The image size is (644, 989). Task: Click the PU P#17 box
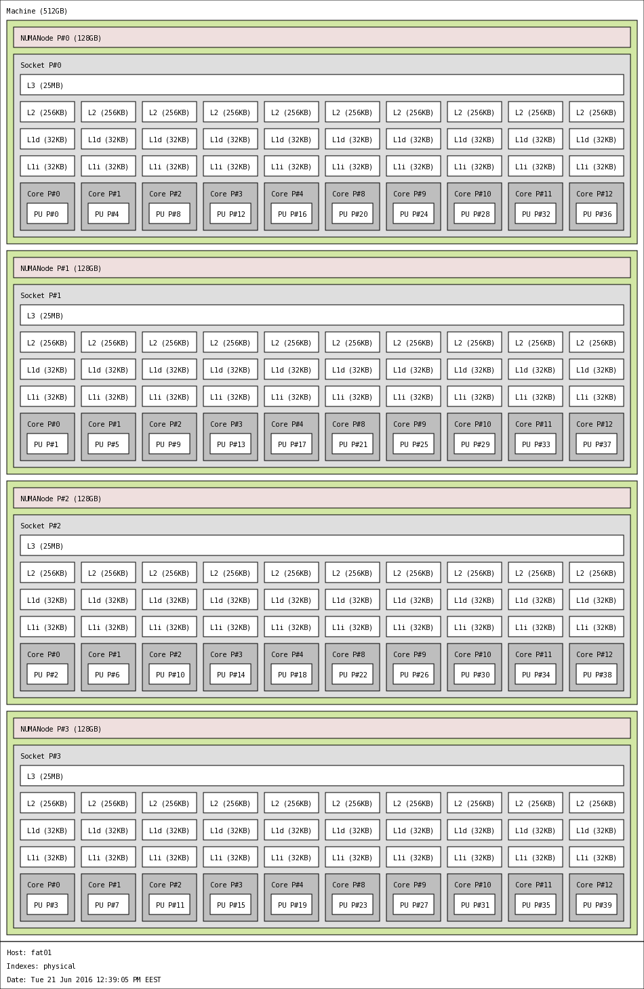tap(291, 444)
